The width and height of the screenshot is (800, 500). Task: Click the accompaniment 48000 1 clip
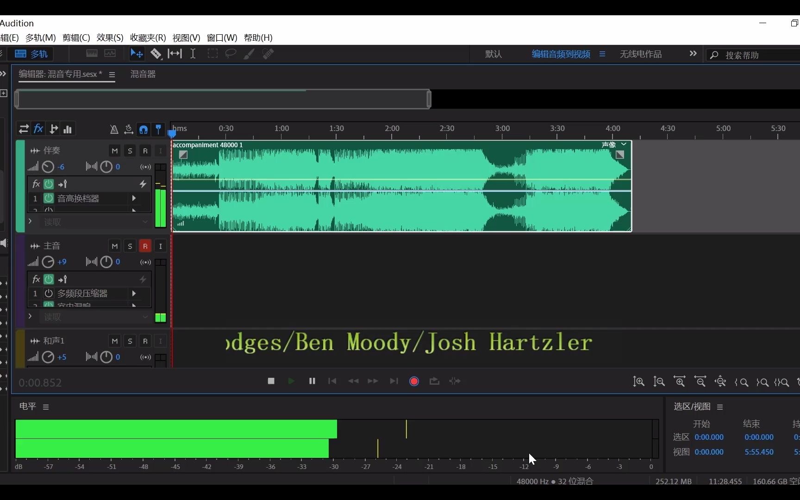pos(401,186)
